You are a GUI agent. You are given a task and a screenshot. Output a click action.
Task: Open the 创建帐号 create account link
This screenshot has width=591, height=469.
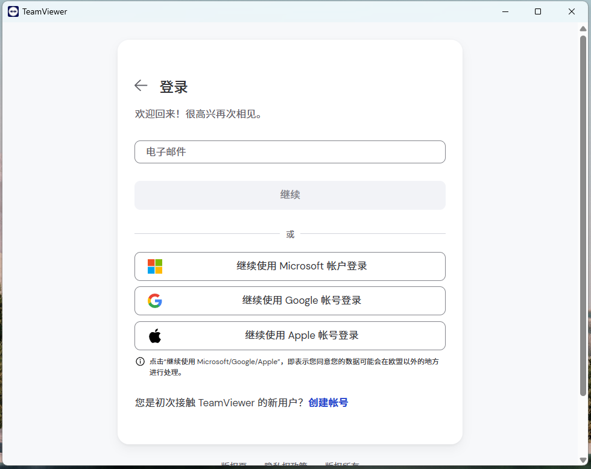point(328,403)
